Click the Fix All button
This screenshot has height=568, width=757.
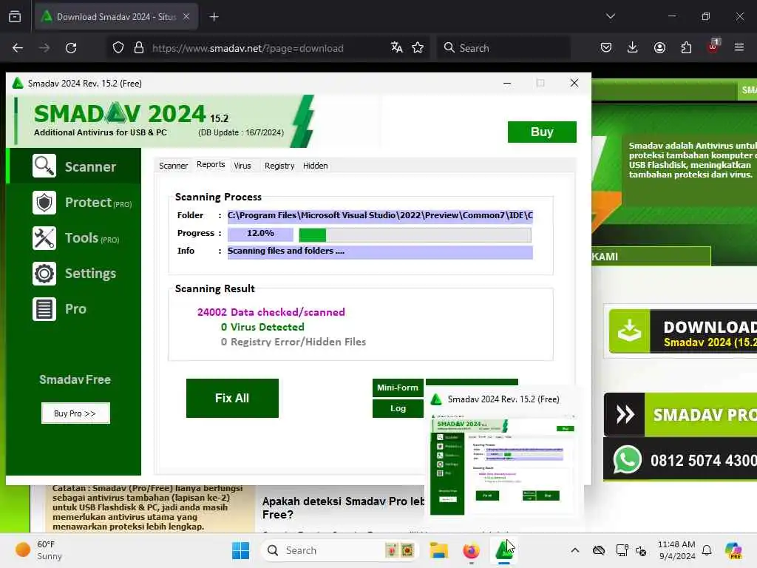[232, 398]
